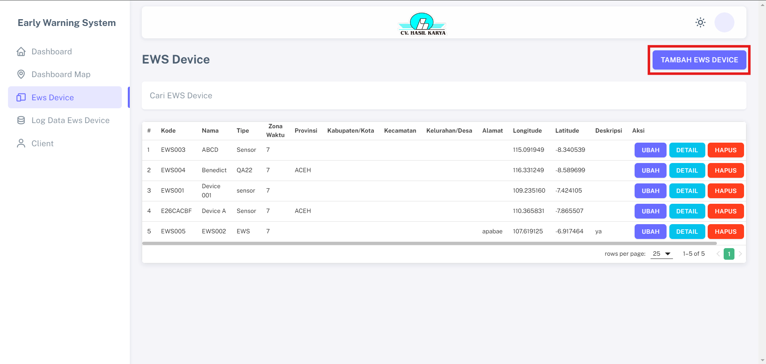Select page 1 pagination button
The height and width of the screenshot is (364, 766).
pyautogui.click(x=729, y=254)
